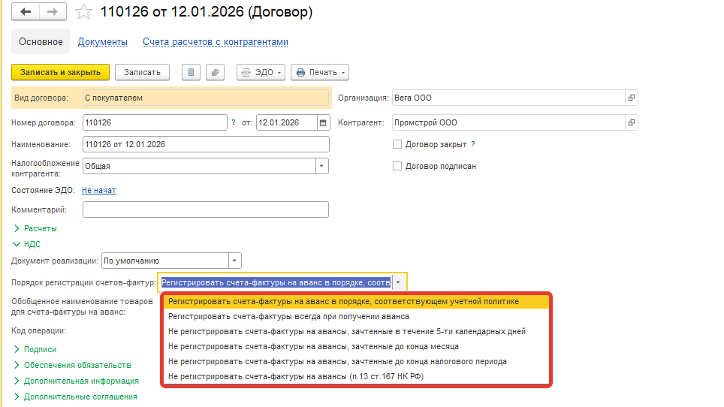Open the Организация field record icon
The width and height of the screenshot is (724, 407).
[632, 98]
